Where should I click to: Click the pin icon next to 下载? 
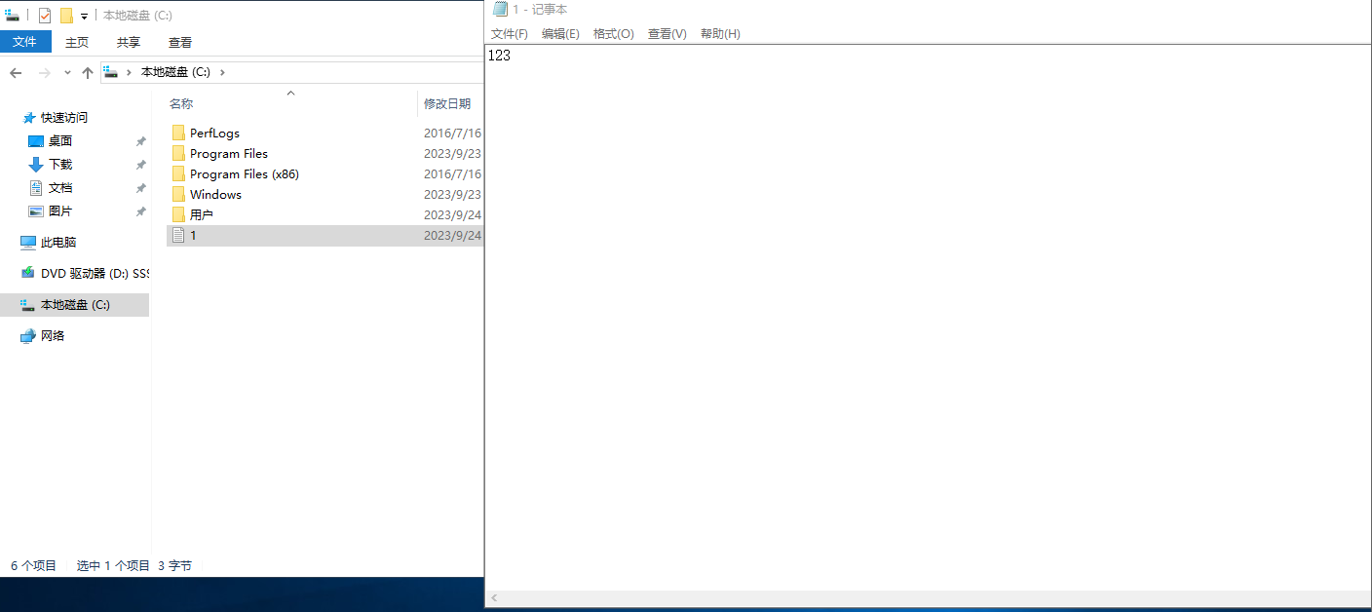[140, 165]
